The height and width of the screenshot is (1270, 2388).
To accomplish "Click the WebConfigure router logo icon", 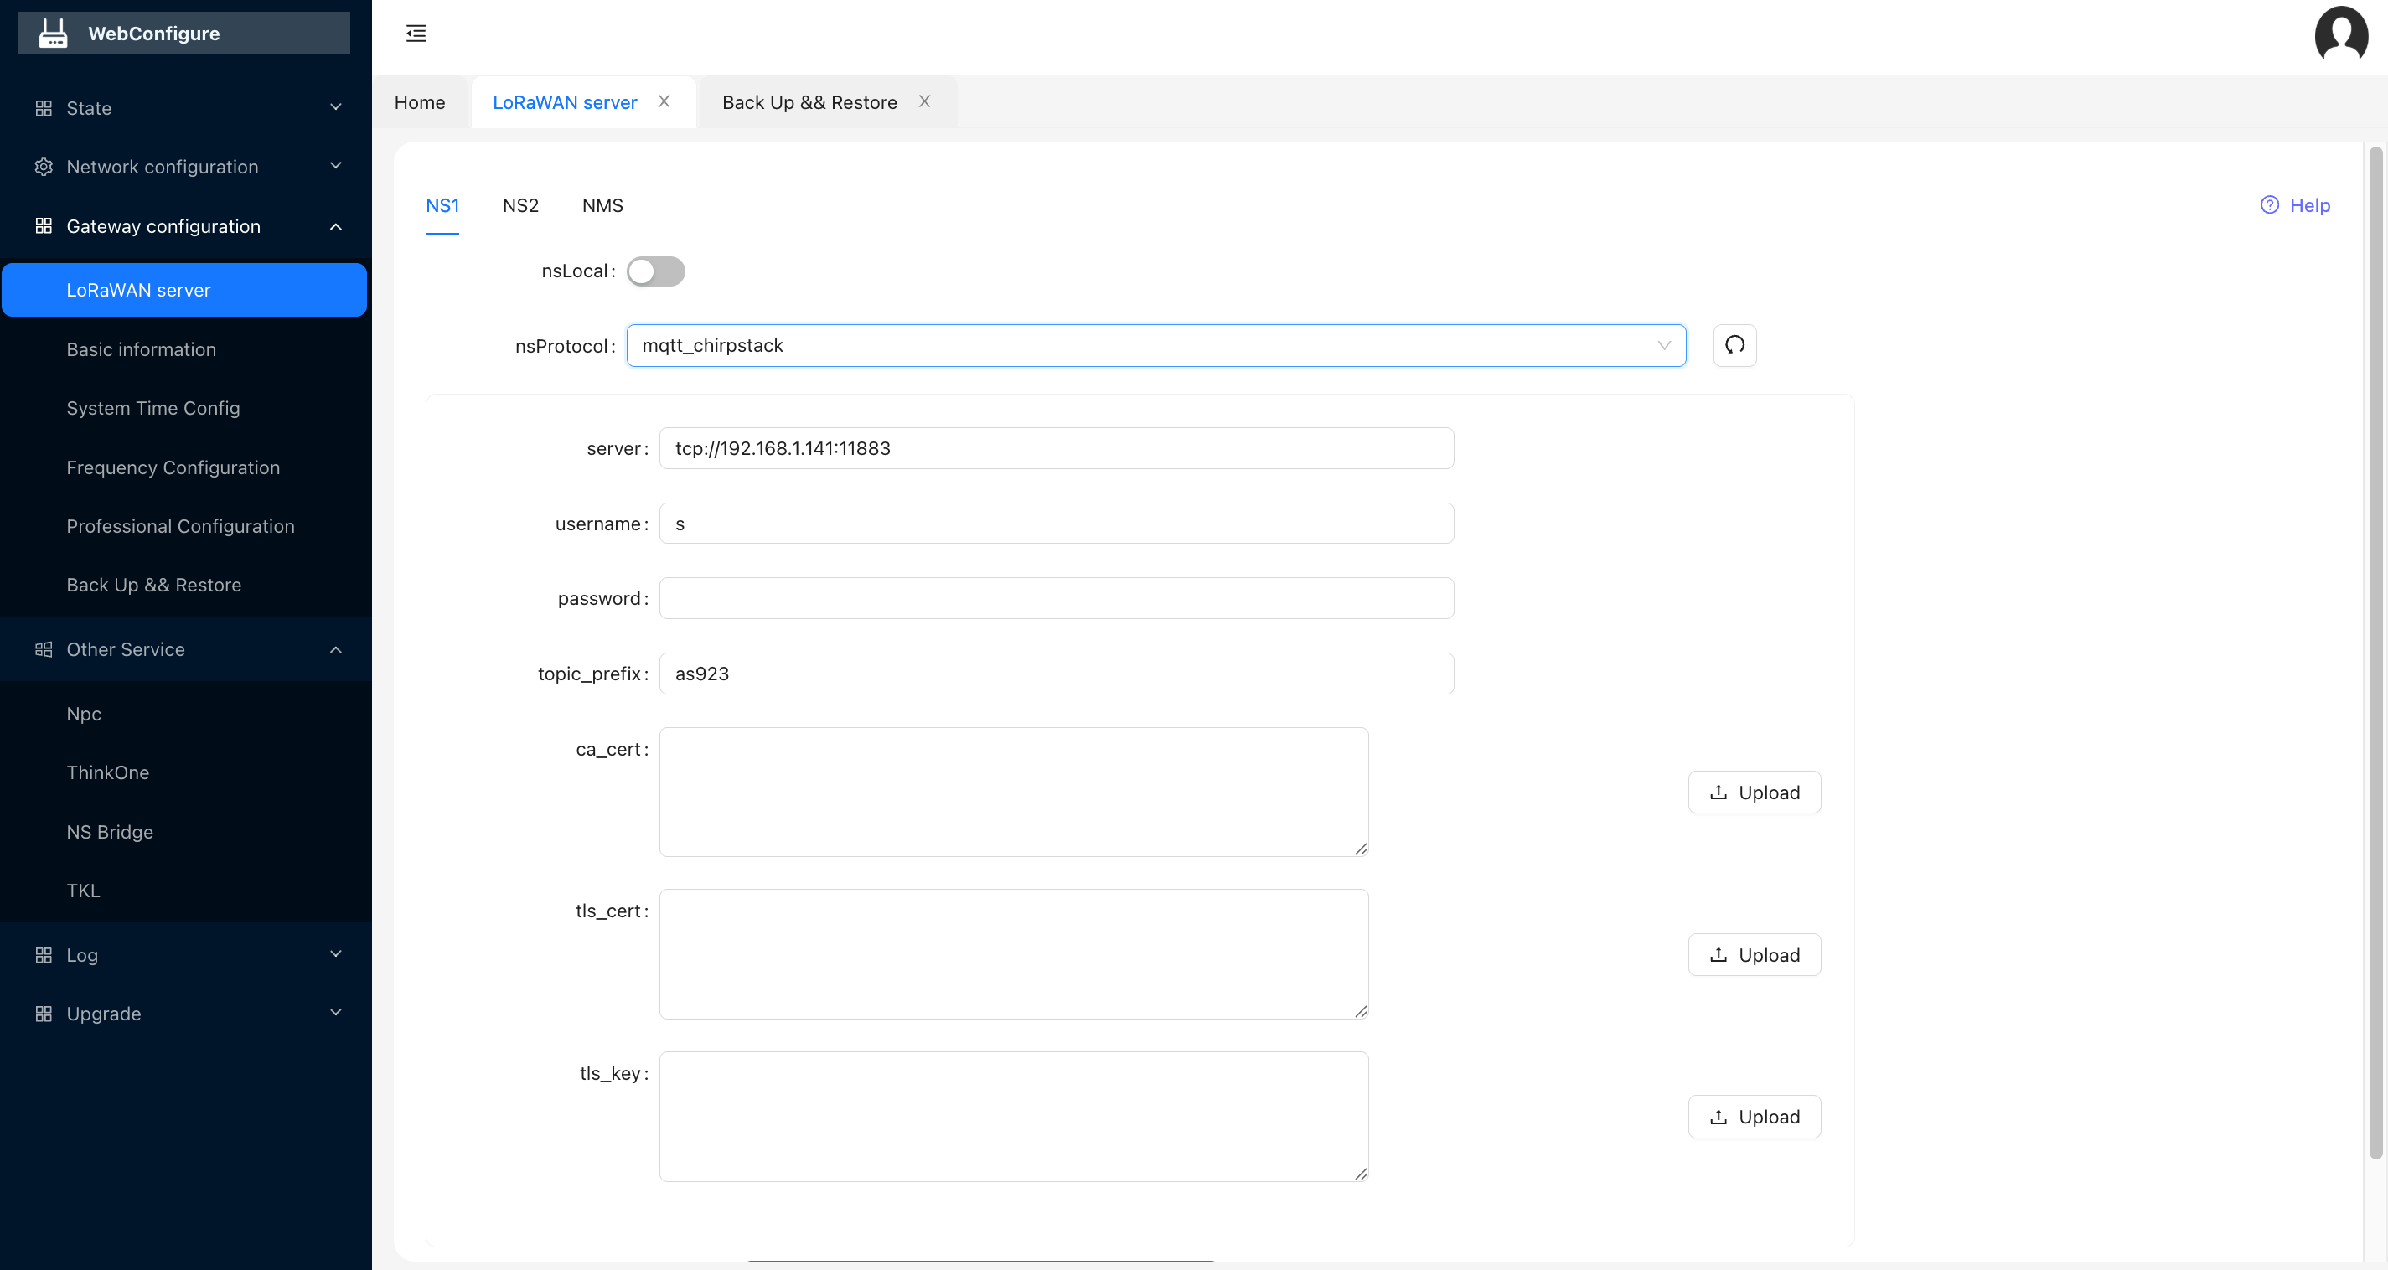I will (x=53, y=34).
